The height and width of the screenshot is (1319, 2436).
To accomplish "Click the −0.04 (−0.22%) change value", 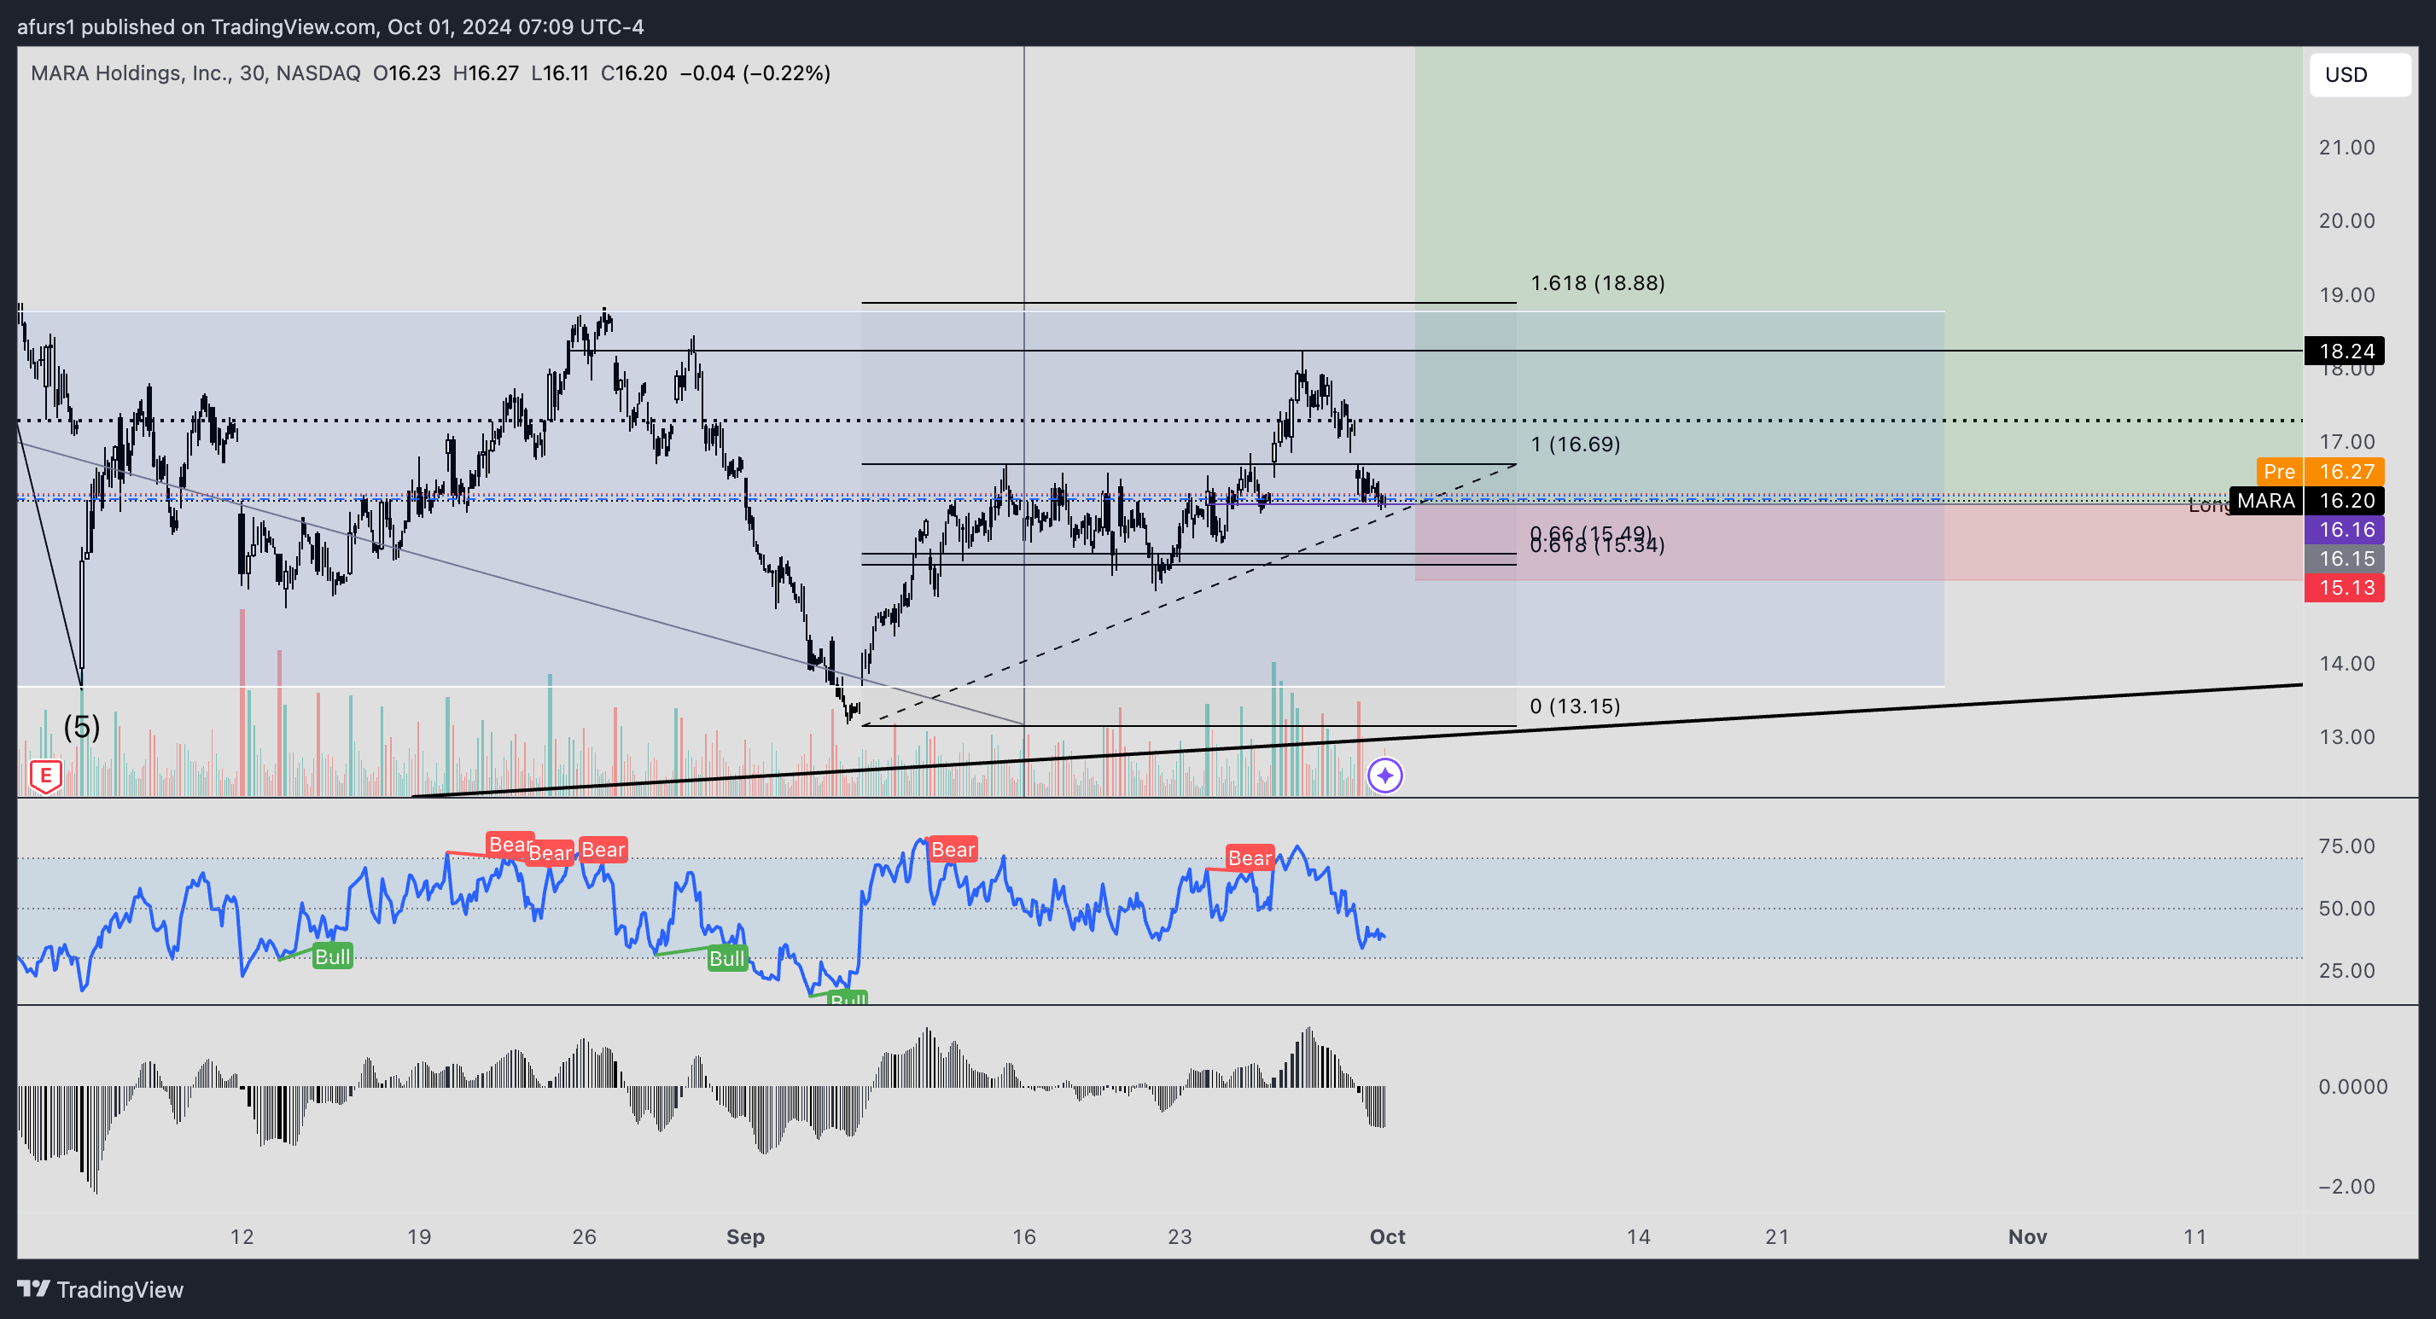I will 755,73.
